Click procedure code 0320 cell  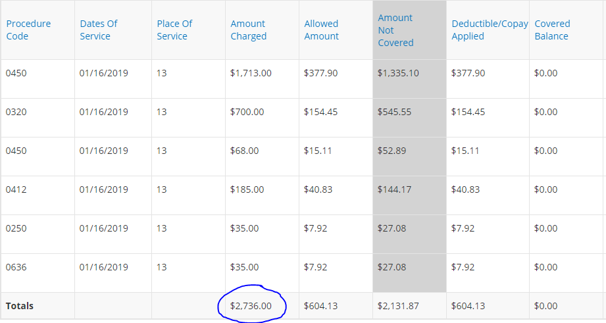coord(16,112)
